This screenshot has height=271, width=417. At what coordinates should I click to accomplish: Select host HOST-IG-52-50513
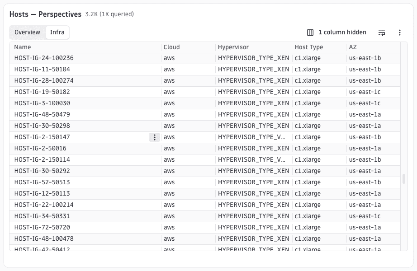(42, 182)
